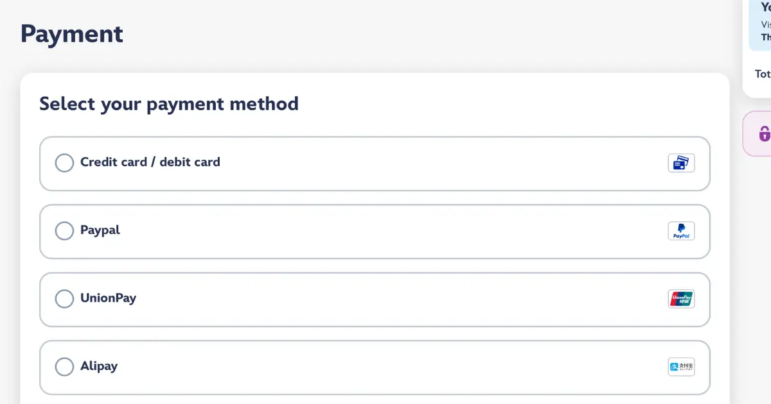Click the PayPal logo icon
The height and width of the screenshot is (404, 771).
click(x=681, y=231)
